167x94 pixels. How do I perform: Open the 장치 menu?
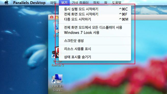(x=96, y=3)
